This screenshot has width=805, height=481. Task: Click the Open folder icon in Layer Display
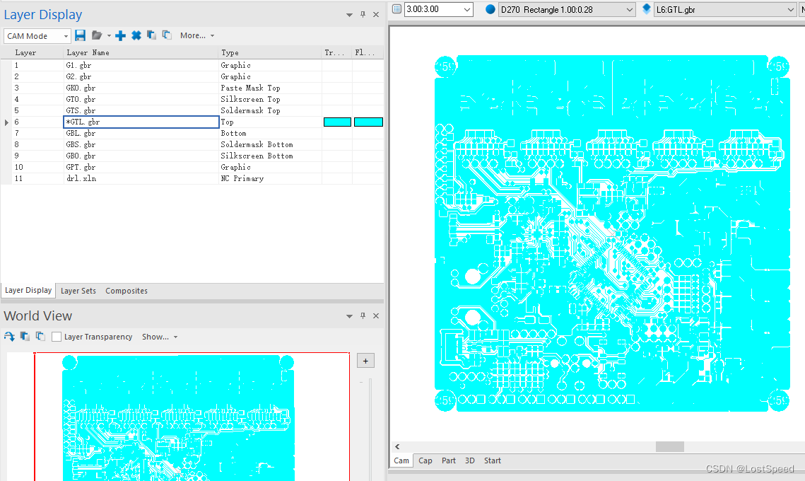click(x=97, y=35)
